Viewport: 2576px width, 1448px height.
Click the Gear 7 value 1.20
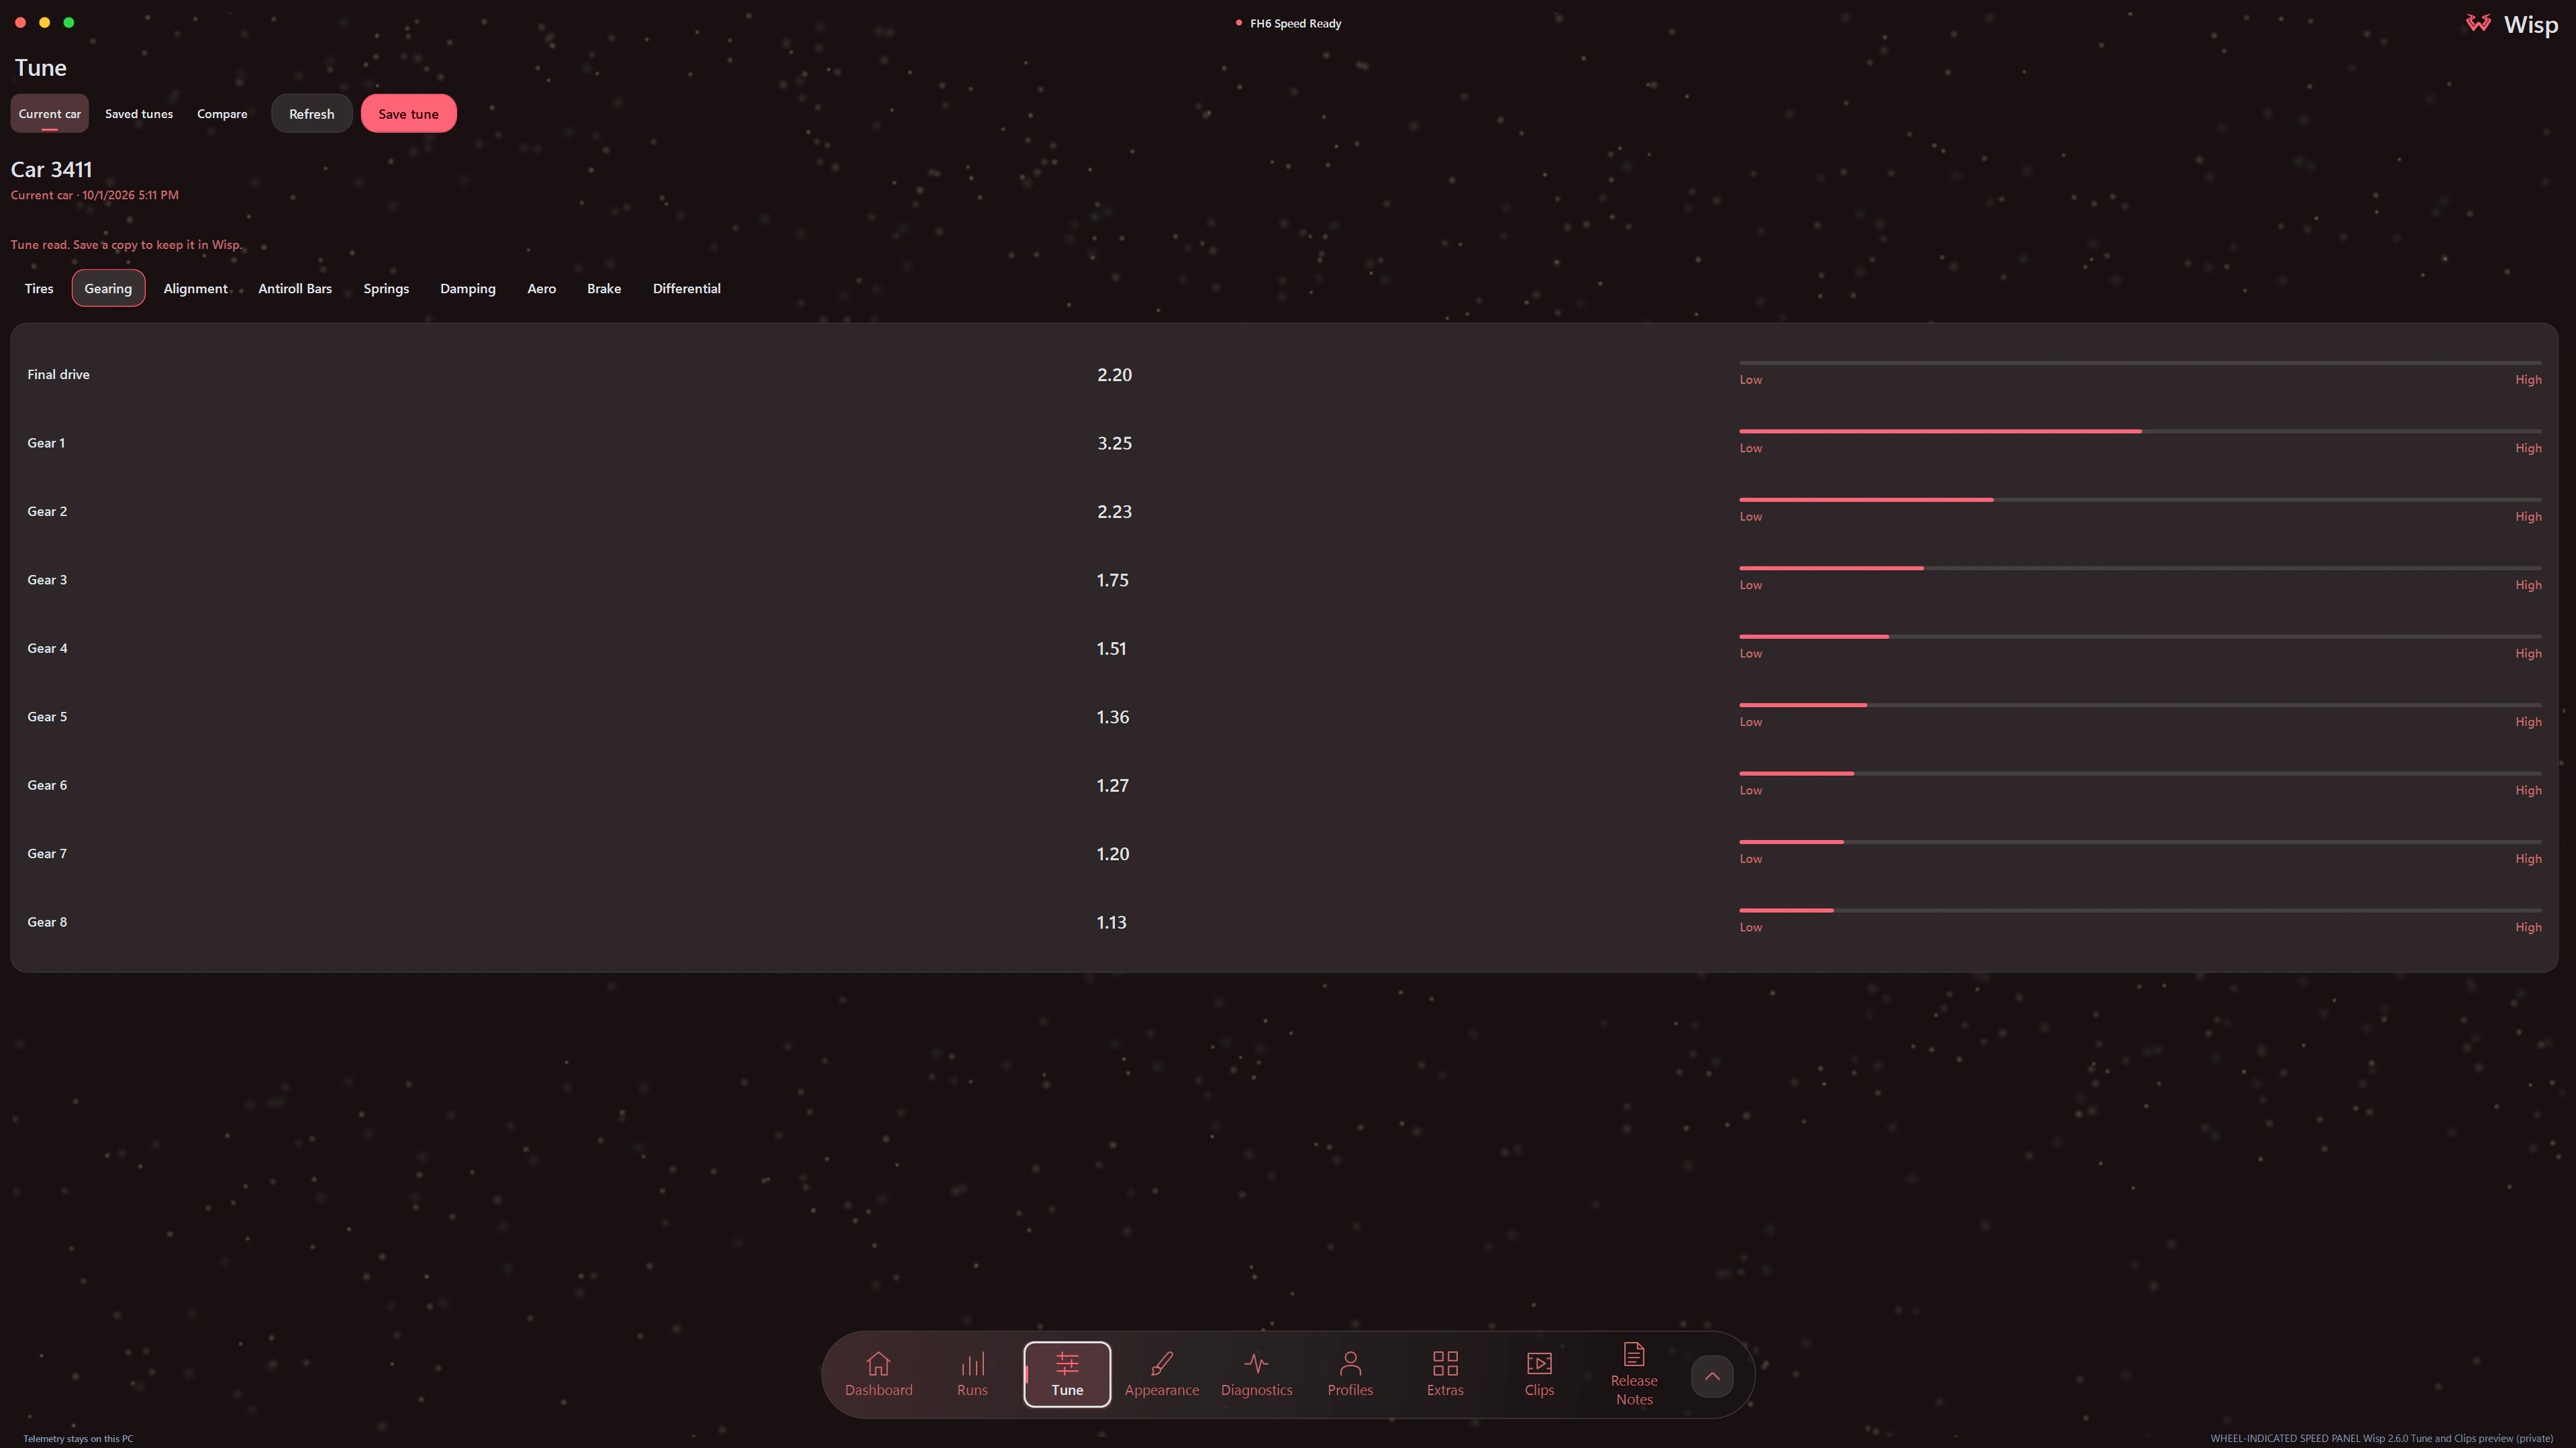click(x=1112, y=854)
